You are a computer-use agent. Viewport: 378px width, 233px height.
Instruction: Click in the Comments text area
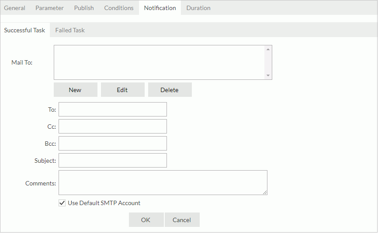click(x=163, y=183)
